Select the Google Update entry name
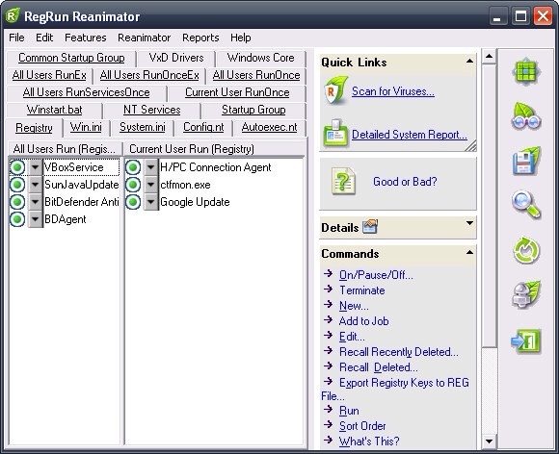 [195, 202]
